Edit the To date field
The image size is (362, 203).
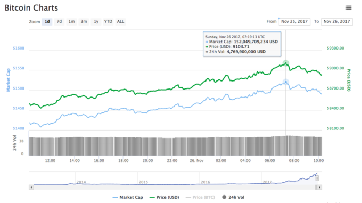[337, 21]
